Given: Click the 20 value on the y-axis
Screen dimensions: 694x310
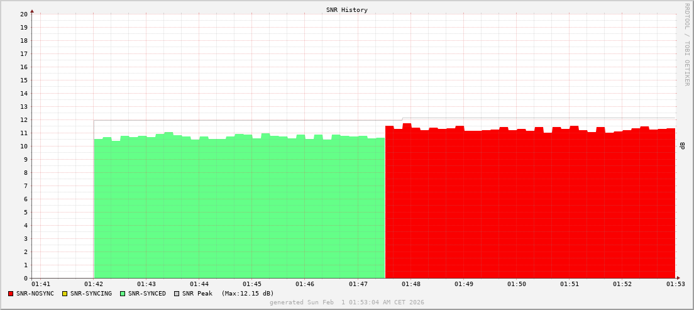Looking at the screenshot, I should (24, 14).
